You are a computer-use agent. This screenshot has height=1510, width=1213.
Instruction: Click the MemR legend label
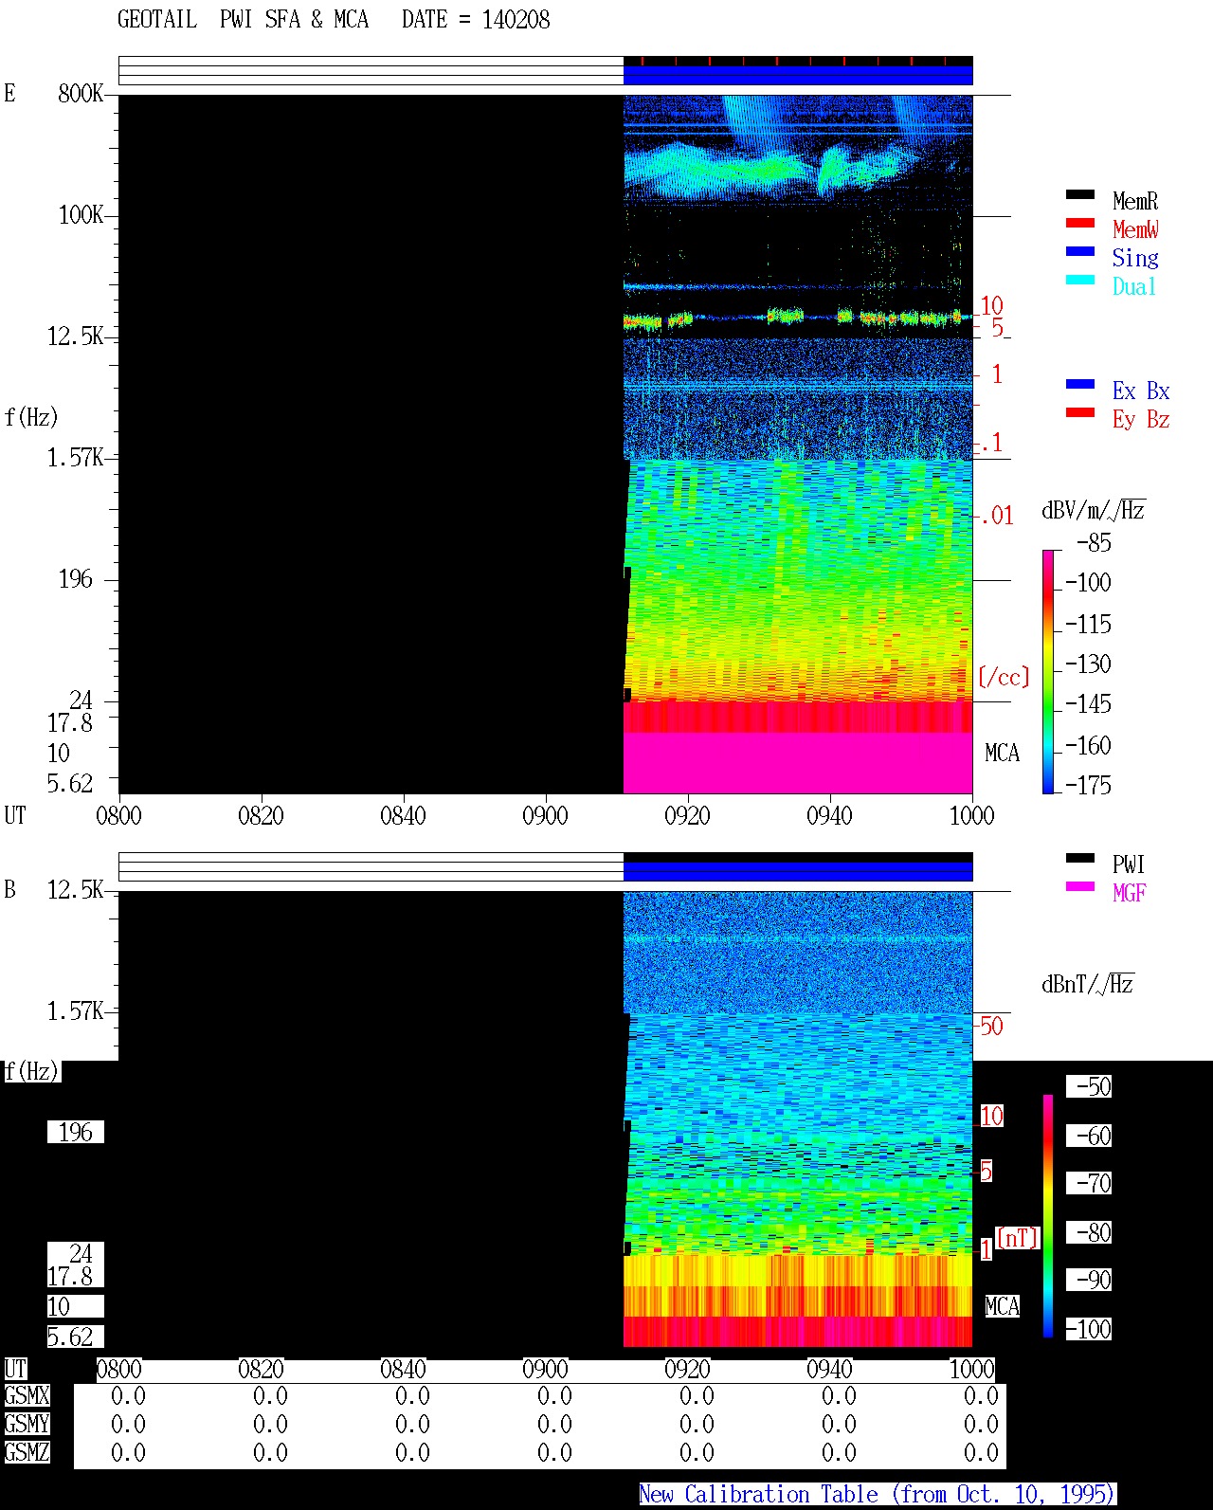click(x=1135, y=201)
